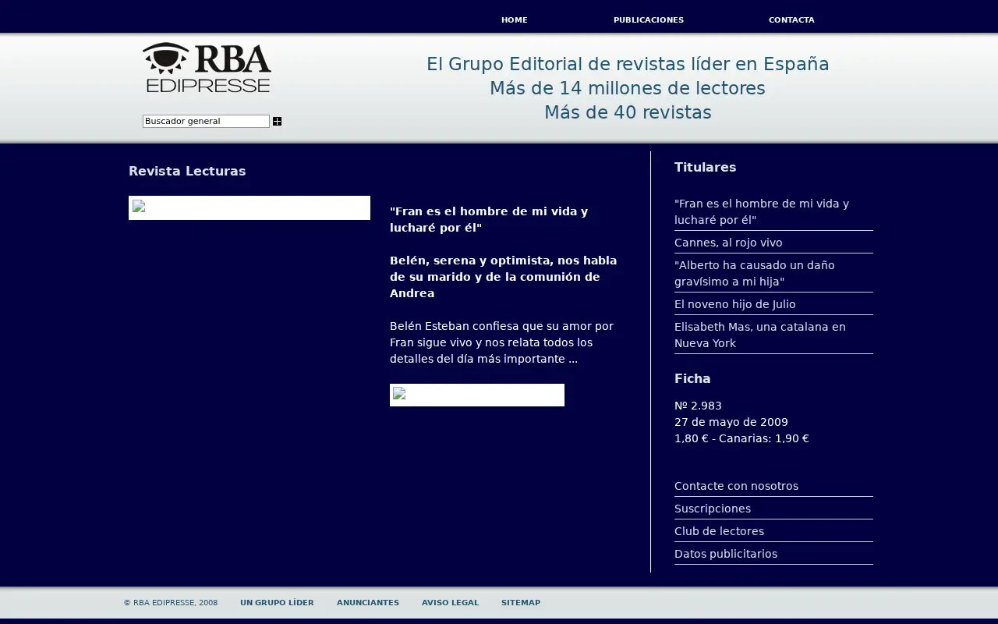Open the Club de lectores link
The image size is (998, 624).
[x=719, y=531]
